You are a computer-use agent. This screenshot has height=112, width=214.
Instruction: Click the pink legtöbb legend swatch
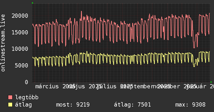[10, 97]
